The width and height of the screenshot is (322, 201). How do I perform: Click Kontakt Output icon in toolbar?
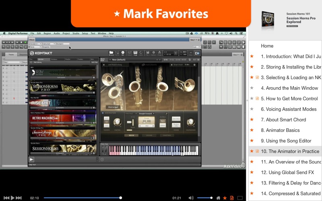pos(130,53)
